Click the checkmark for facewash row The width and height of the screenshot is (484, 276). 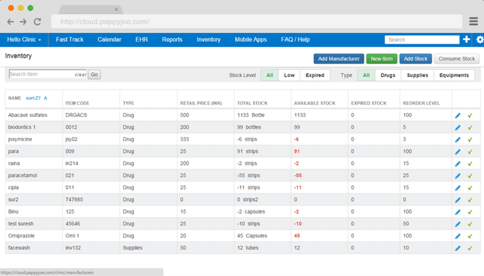[470, 248]
